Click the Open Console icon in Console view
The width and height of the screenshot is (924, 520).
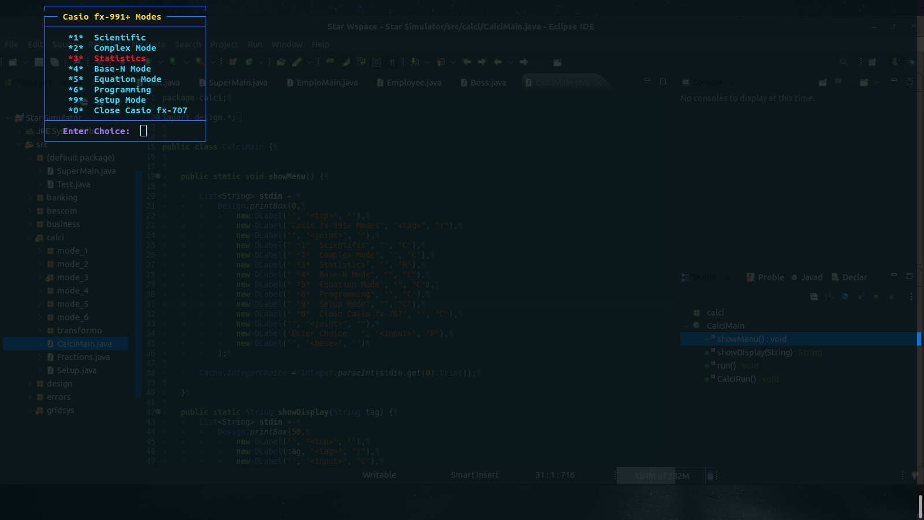[865, 82]
